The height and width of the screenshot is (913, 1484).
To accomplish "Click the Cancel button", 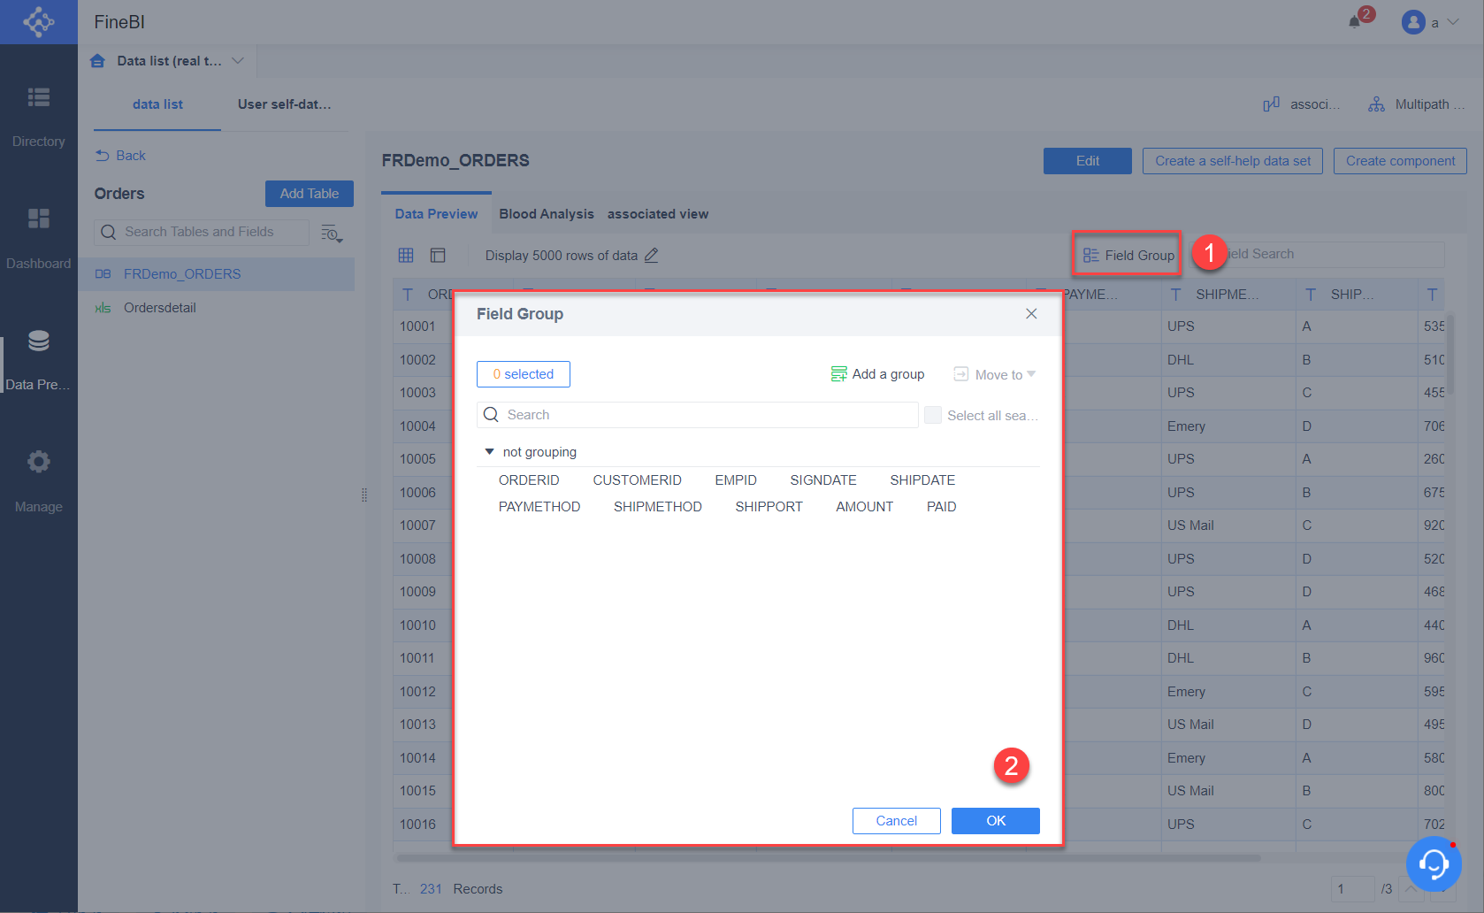I will pyautogui.click(x=897, y=821).
